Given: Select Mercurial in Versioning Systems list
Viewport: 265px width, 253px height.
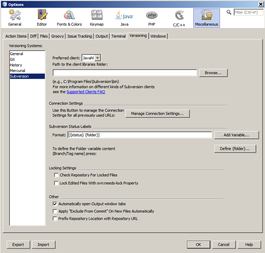Looking at the screenshot, I should coord(18,71).
